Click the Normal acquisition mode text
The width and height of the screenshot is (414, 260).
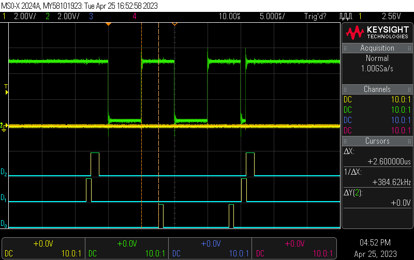tap(377, 58)
